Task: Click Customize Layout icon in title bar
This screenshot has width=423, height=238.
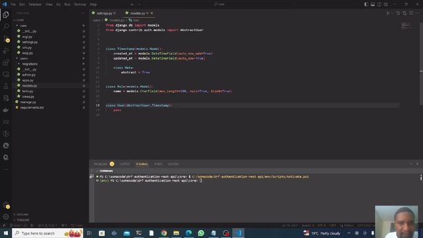Action: pyautogui.click(x=386, y=5)
